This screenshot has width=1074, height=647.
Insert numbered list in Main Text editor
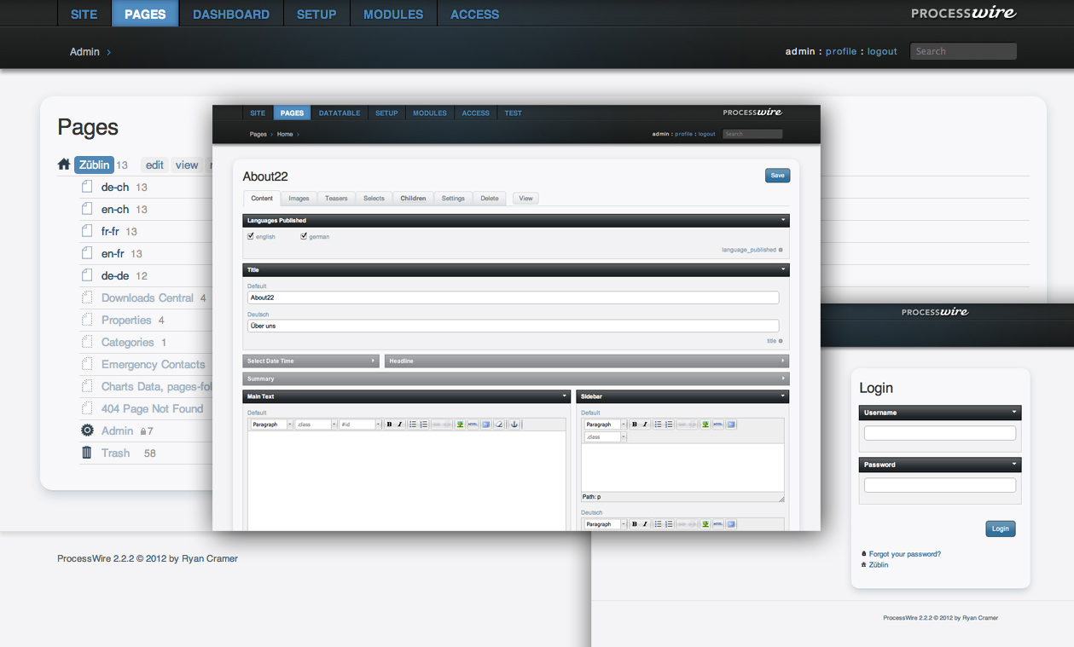point(424,425)
